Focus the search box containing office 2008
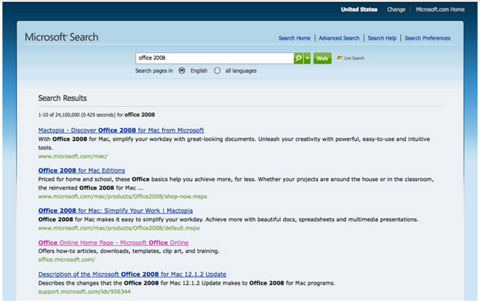 click(x=214, y=58)
